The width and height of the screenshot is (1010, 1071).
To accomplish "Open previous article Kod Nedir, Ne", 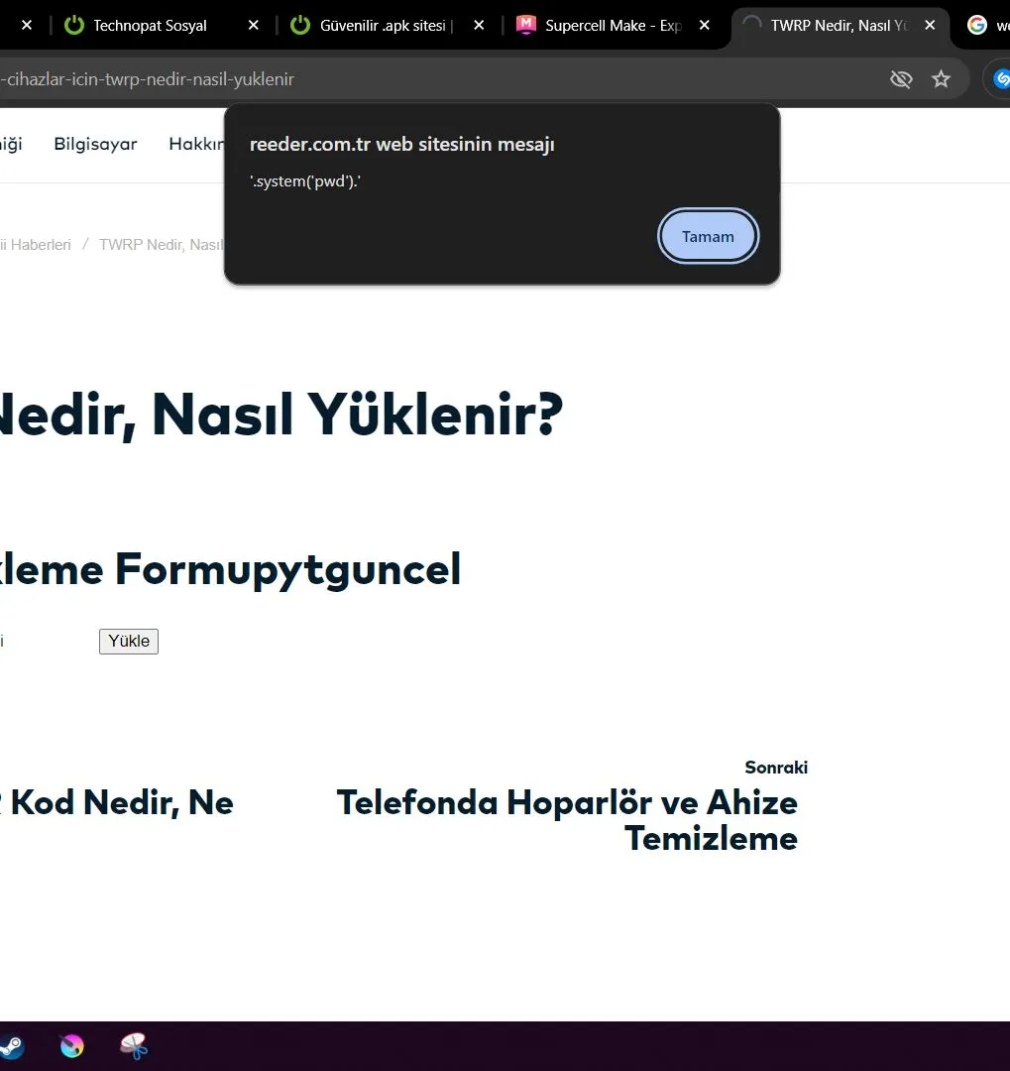I will pyautogui.click(x=117, y=802).
